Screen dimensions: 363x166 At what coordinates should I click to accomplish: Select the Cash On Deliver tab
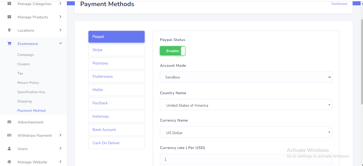click(116, 143)
